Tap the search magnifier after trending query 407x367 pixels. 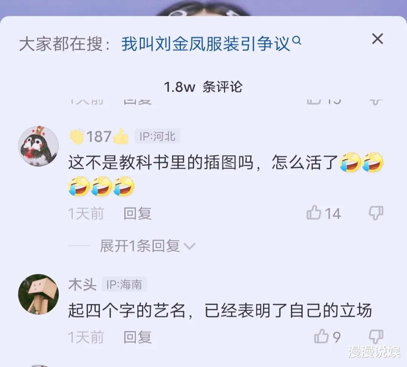pyautogui.click(x=297, y=41)
